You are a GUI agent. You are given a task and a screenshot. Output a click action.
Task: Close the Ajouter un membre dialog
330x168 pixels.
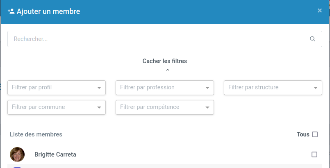(x=320, y=11)
